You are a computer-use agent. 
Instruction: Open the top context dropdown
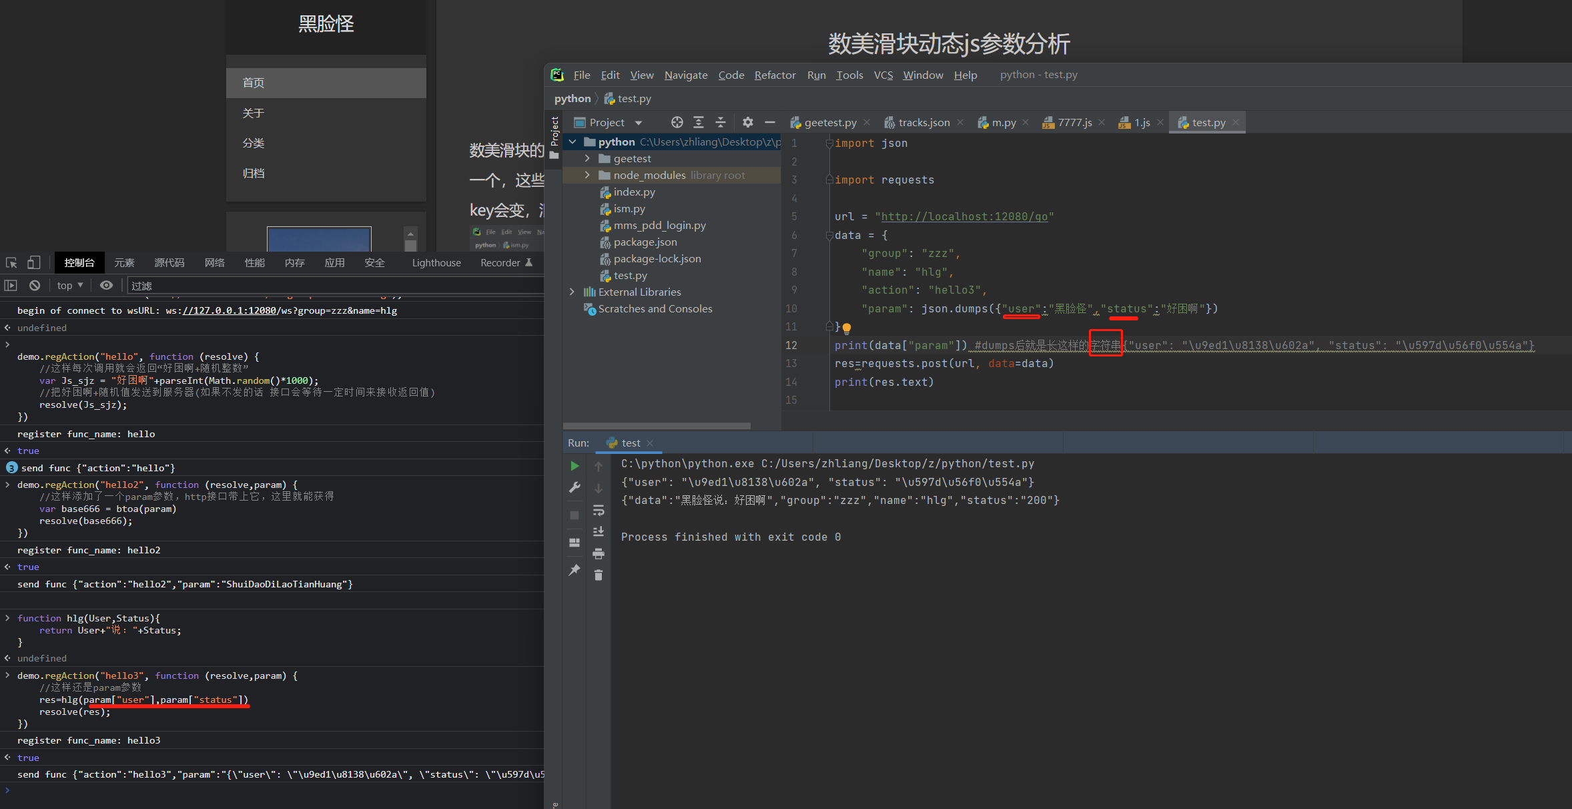click(70, 286)
